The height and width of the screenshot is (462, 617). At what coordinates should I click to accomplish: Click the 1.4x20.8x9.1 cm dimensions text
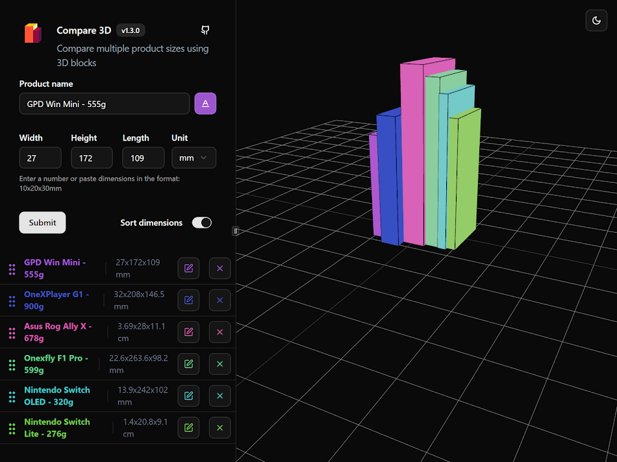click(x=145, y=428)
